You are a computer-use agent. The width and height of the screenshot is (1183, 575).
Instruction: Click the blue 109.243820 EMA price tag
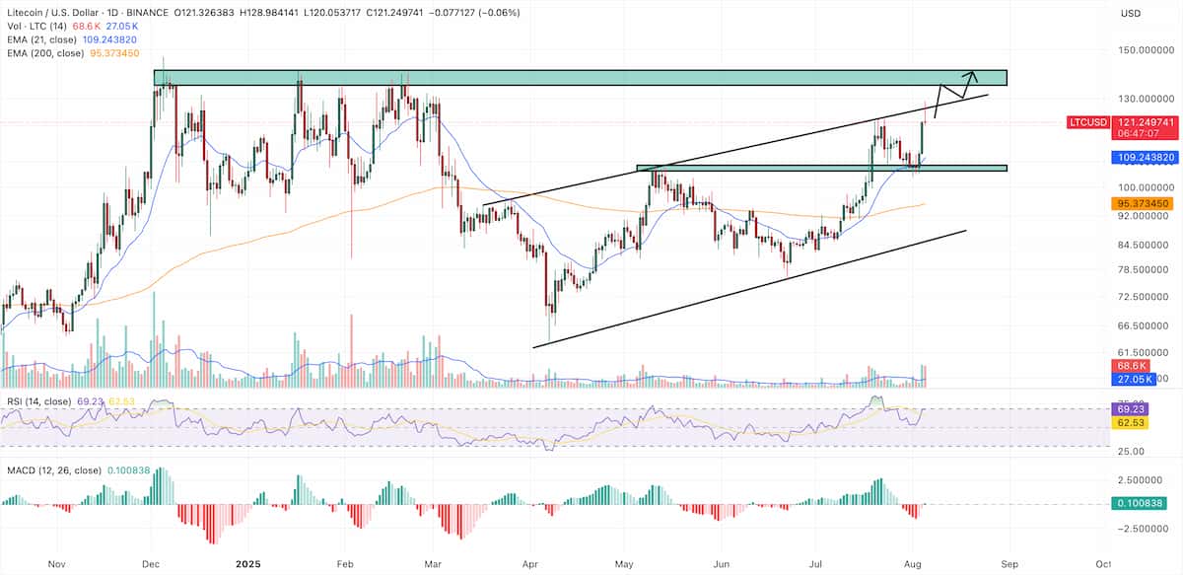pos(1145,157)
